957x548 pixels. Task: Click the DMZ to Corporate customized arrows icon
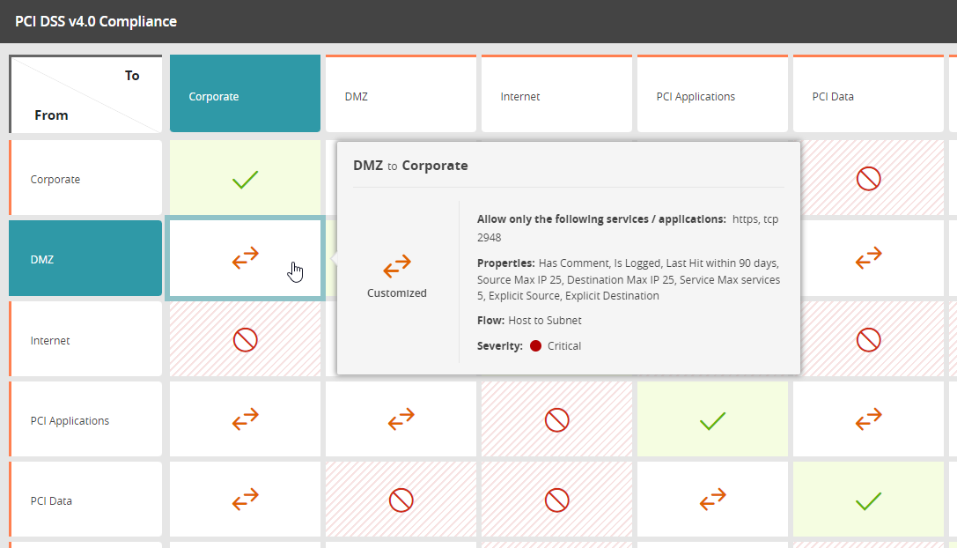pyautogui.click(x=245, y=258)
